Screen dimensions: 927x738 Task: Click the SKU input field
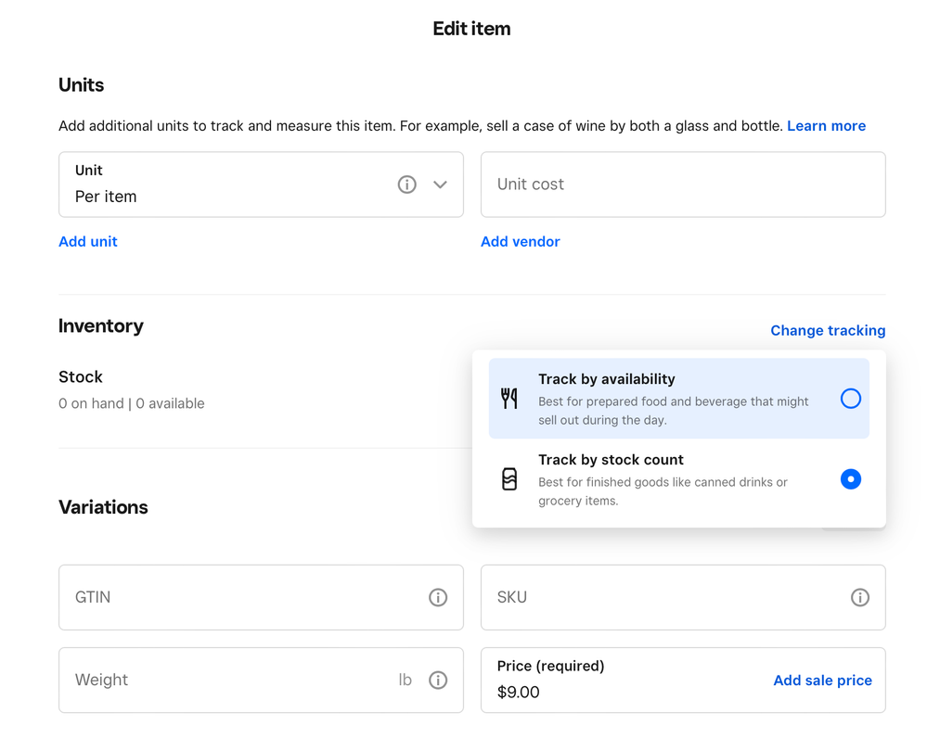pyautogui.click(x=663, y=598)
